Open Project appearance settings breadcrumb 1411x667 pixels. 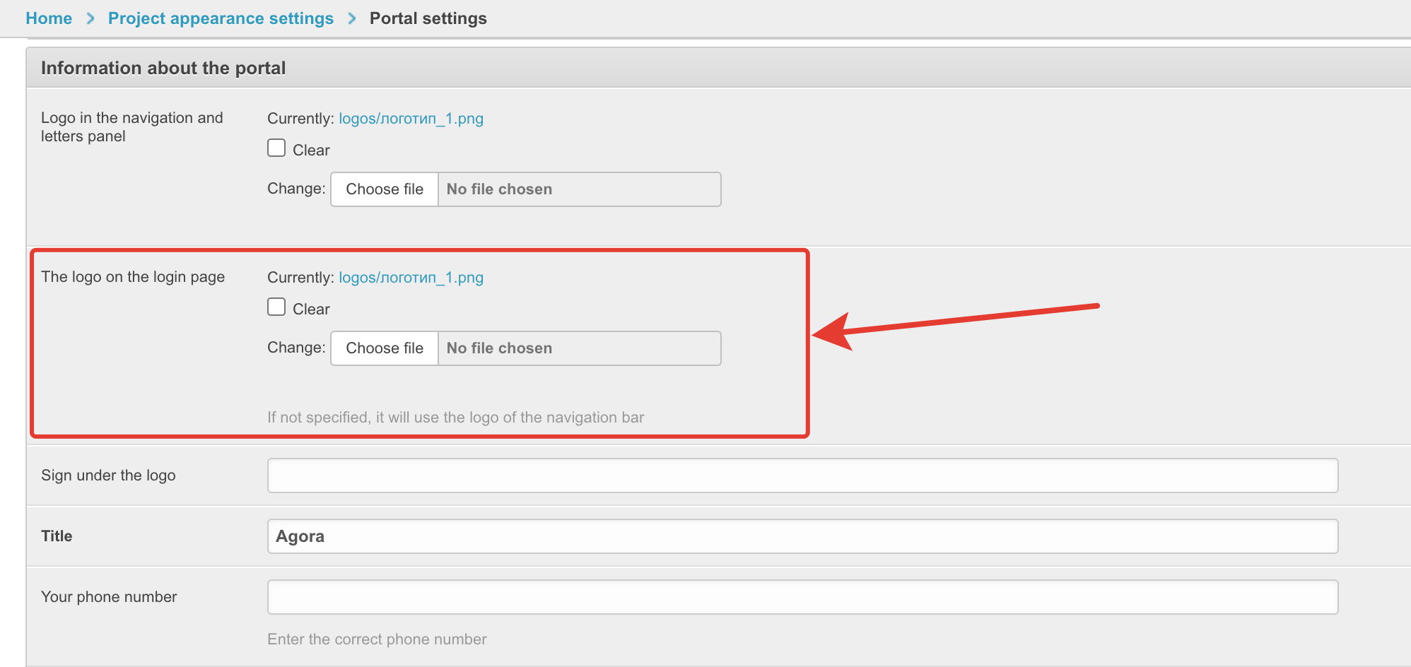(221, 18)
